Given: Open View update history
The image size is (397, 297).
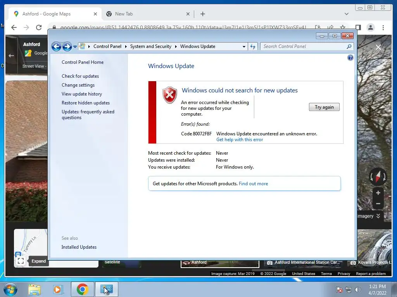Looking at the screenshot, I should [82, 94].
